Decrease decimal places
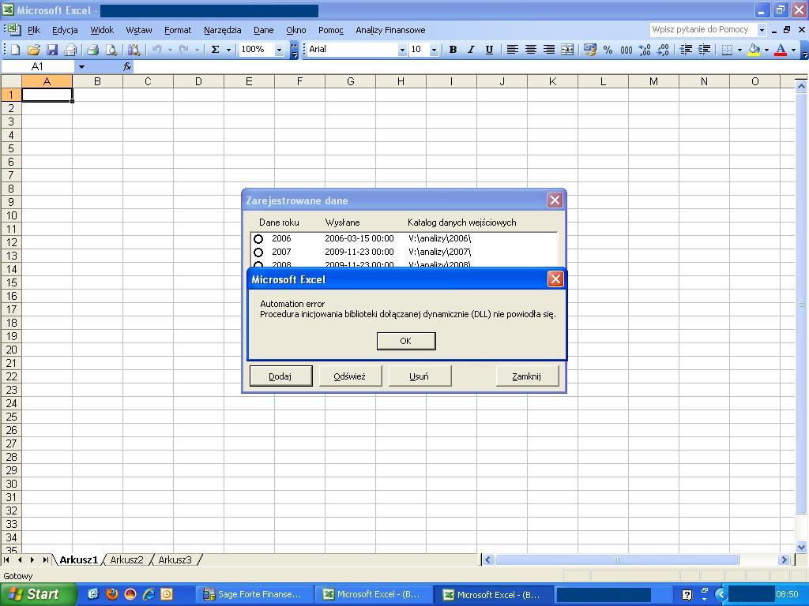 663,50
